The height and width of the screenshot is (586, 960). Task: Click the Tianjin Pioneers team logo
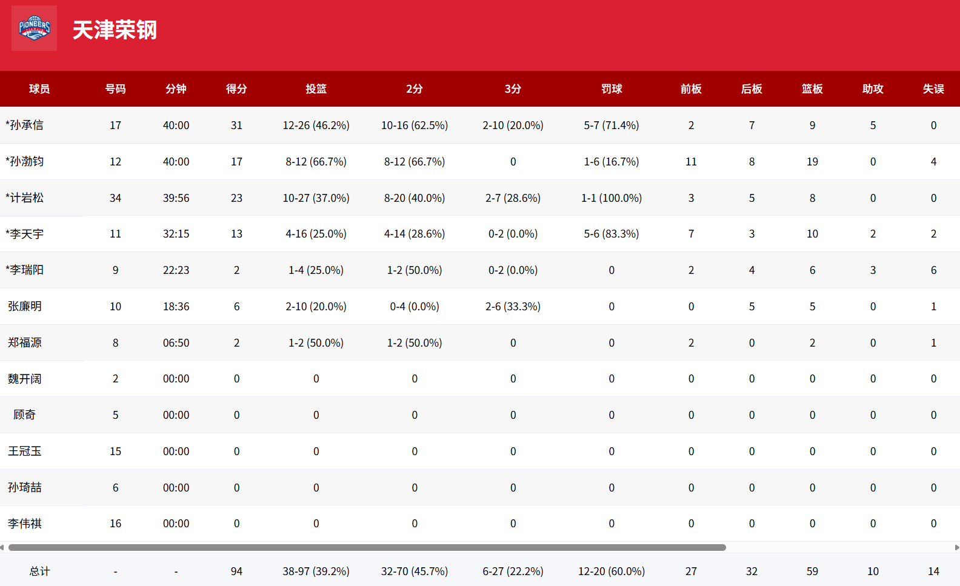35,28
